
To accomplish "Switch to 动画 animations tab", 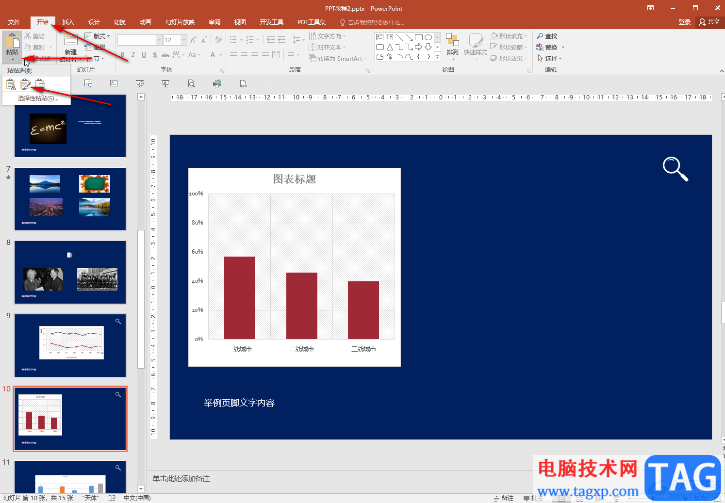I will 146,22.
